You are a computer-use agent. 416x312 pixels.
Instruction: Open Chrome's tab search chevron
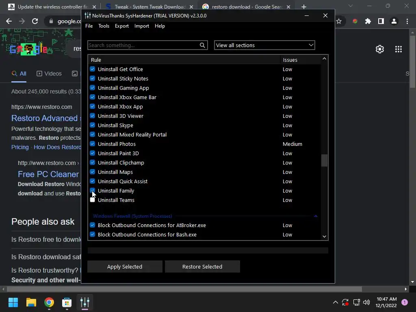(x=351, y=6)
